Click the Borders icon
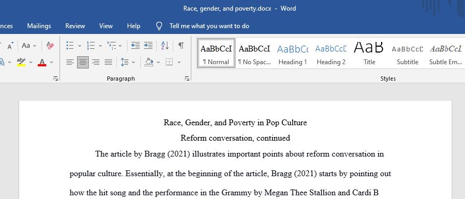Image resolution: width=465 pixels, height=199 pixels. [x=170, y=62]
